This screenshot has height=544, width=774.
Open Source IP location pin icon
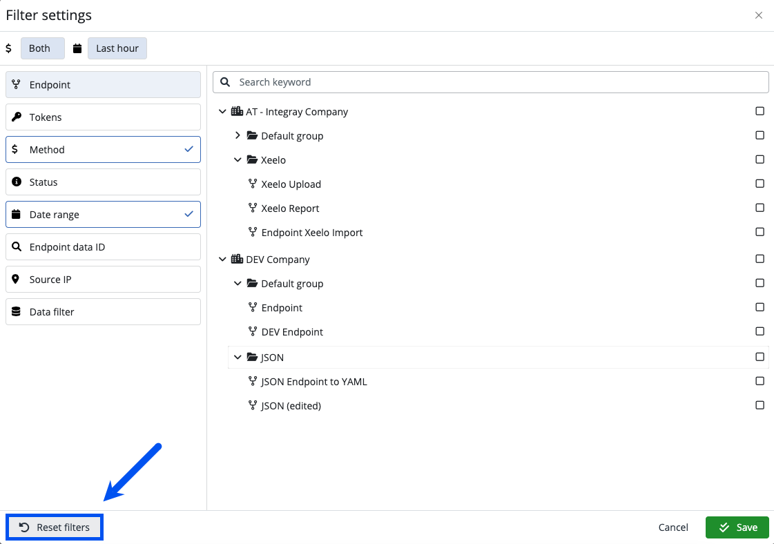pyautogui.click(x=17, y=279)
